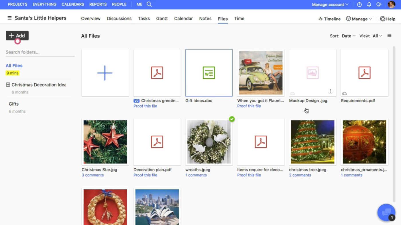Open notifications bell icon
Image resolution: width=401 pixels, height=225 pixels.
click(369, 5)
